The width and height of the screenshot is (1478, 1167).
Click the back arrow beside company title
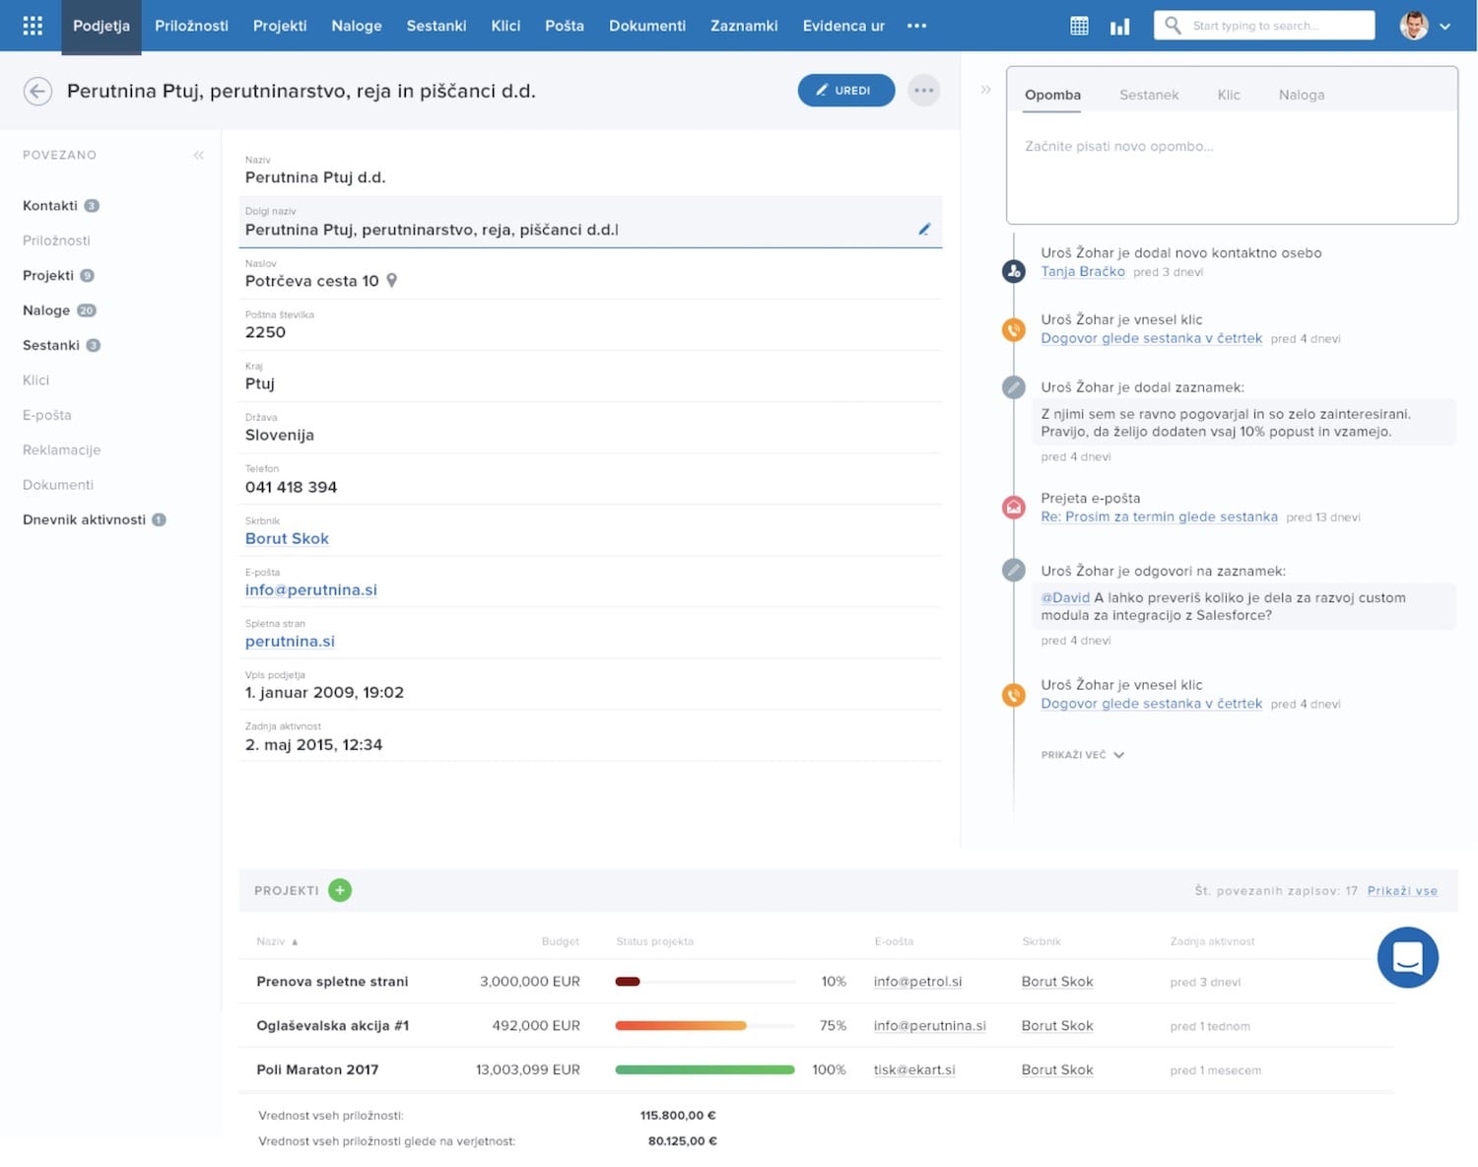[x=37, y=91]
